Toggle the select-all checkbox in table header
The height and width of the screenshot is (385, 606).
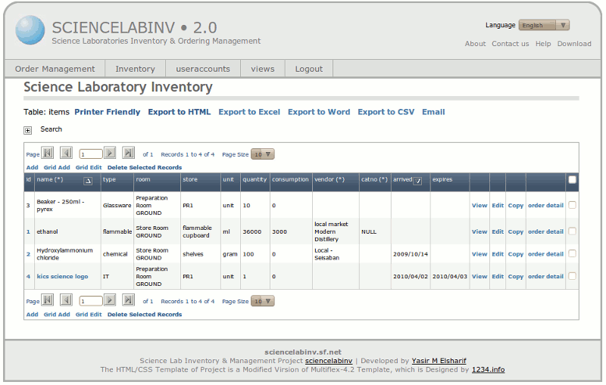[573, 180]
